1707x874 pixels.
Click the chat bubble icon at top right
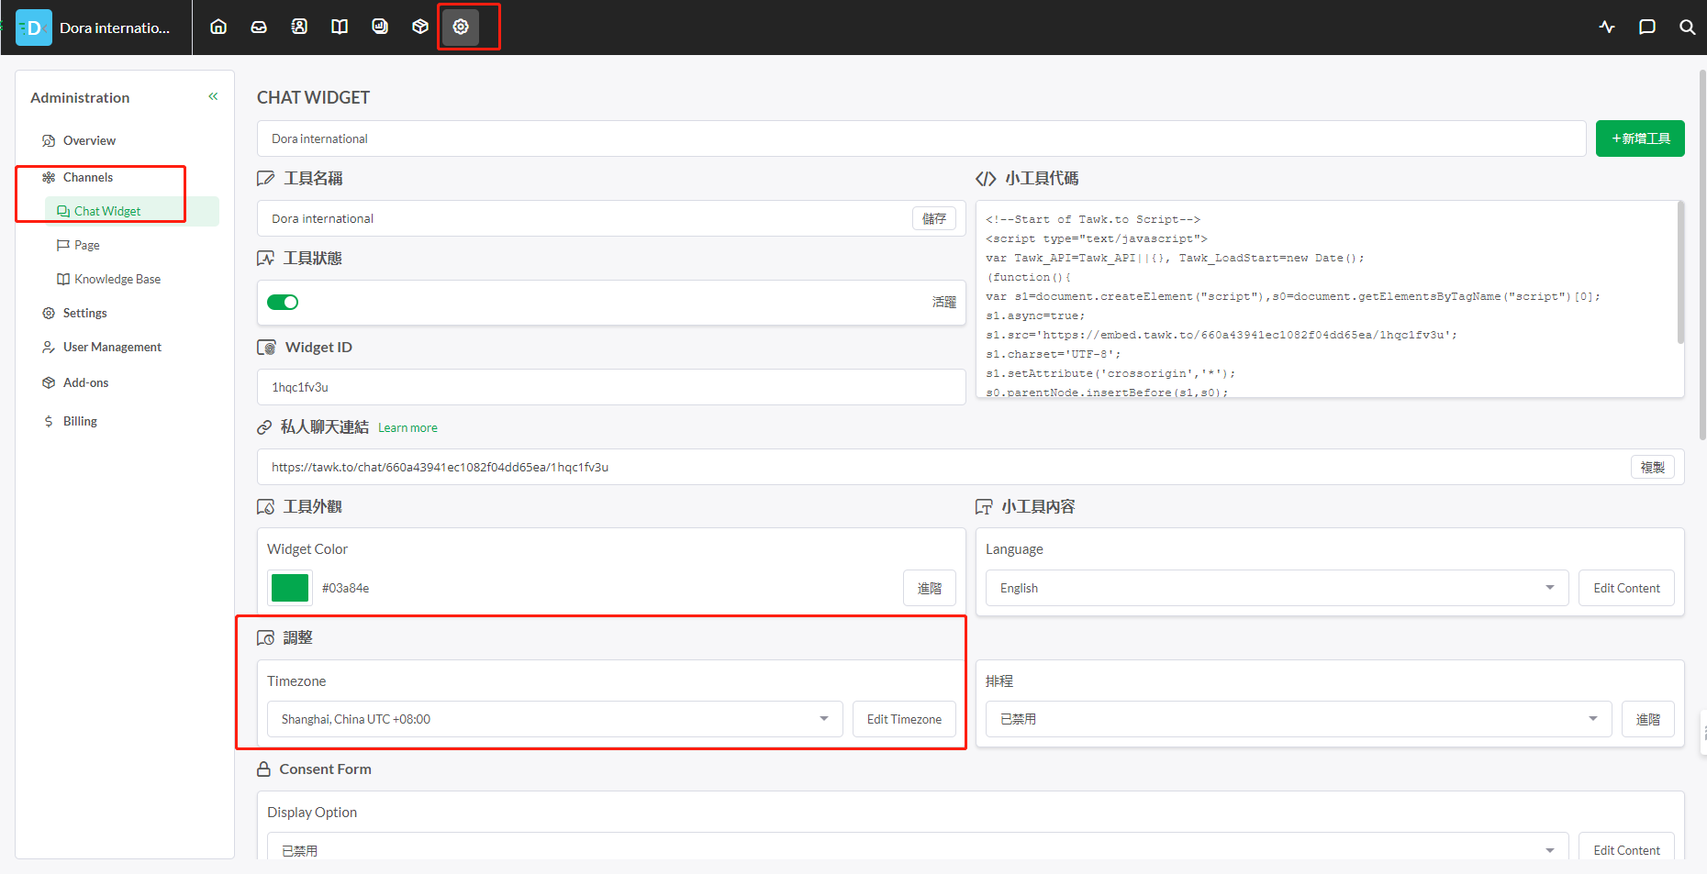coord(1647,27)
